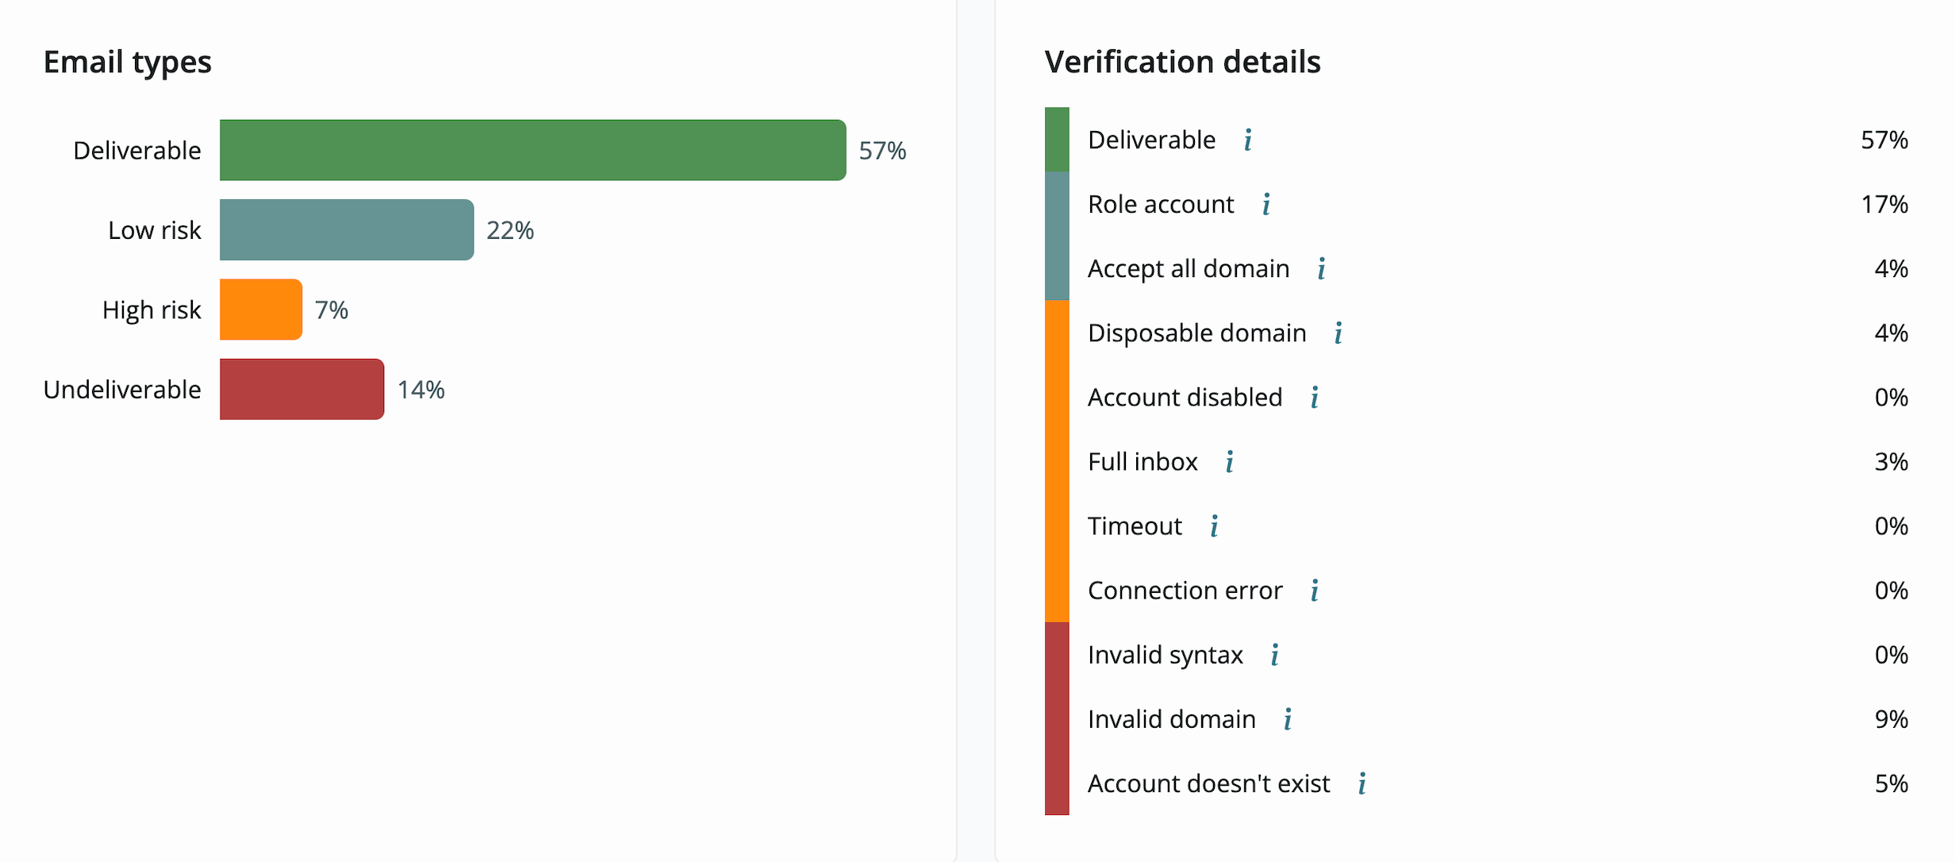Viewport: 1955px width, 862px height.
Task: Open the Accept all domain info tooltip
Action: [x=1322, y=269]
